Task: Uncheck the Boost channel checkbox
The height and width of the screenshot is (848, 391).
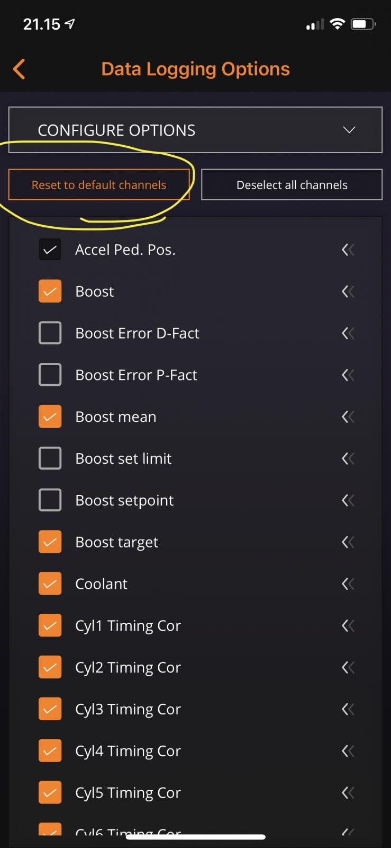Action: 50,291
